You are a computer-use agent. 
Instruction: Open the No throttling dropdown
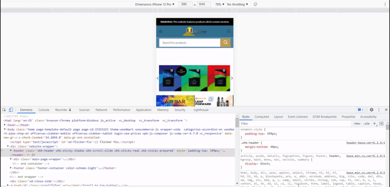[238, 4]
